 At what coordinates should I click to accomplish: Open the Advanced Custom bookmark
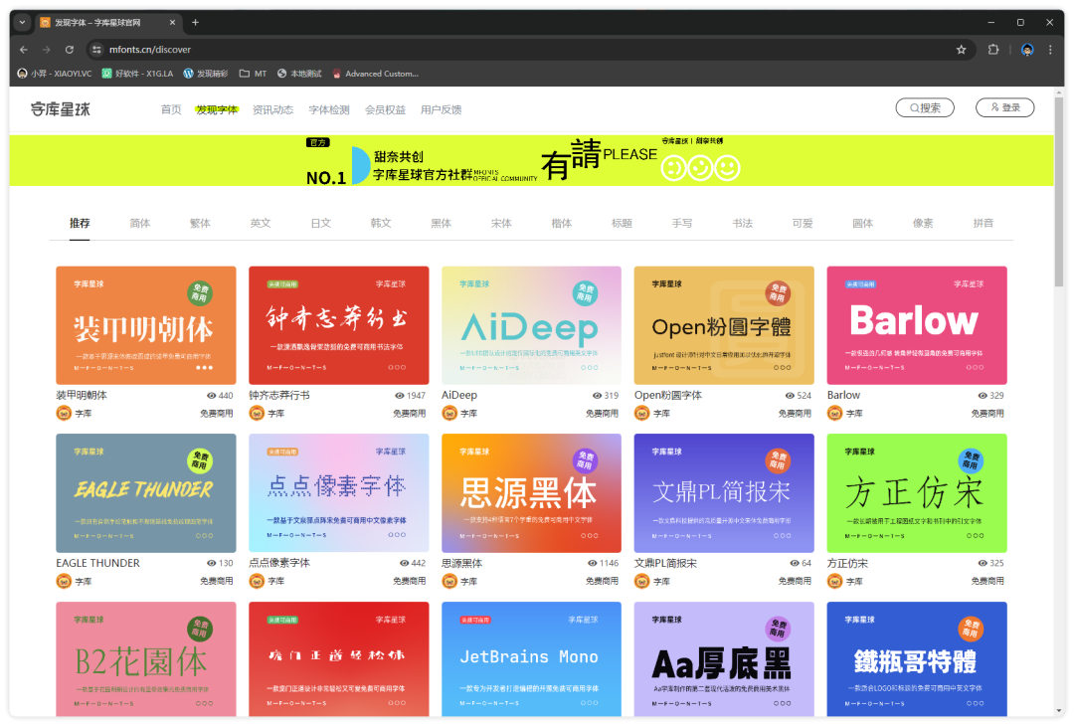point(375,74)
